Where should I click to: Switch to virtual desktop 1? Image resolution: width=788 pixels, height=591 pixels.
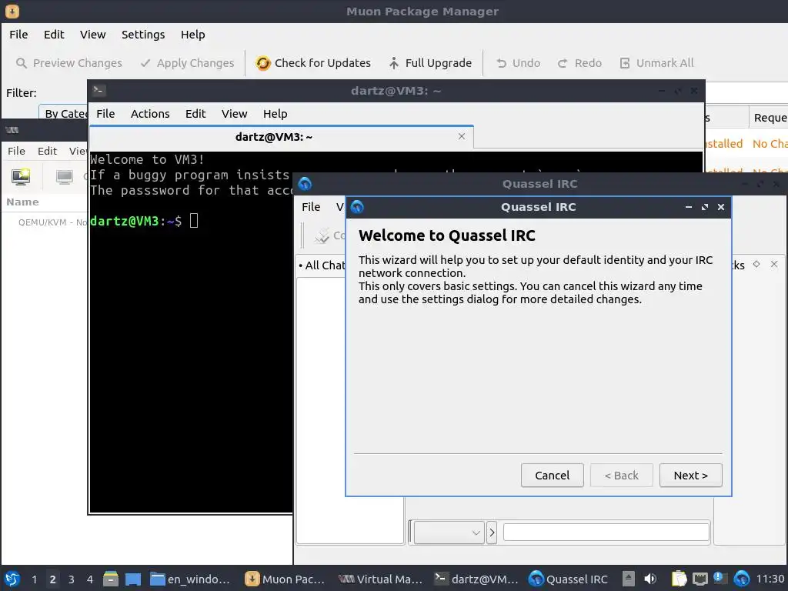pyautogui.click(x=34, y=579)
